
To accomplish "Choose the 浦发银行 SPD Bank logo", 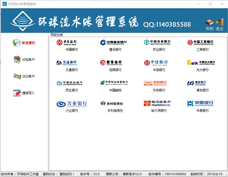I will 197,83.
